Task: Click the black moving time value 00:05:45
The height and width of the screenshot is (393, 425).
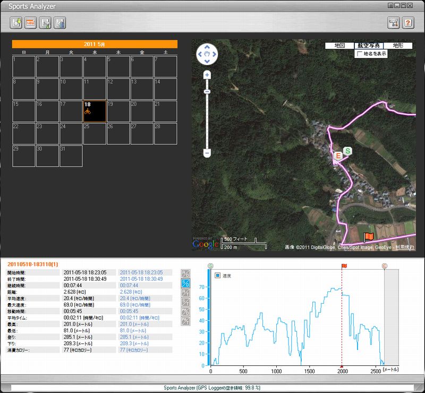Action: coord(73,311)
